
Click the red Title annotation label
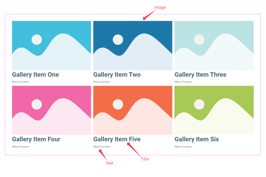145,159
